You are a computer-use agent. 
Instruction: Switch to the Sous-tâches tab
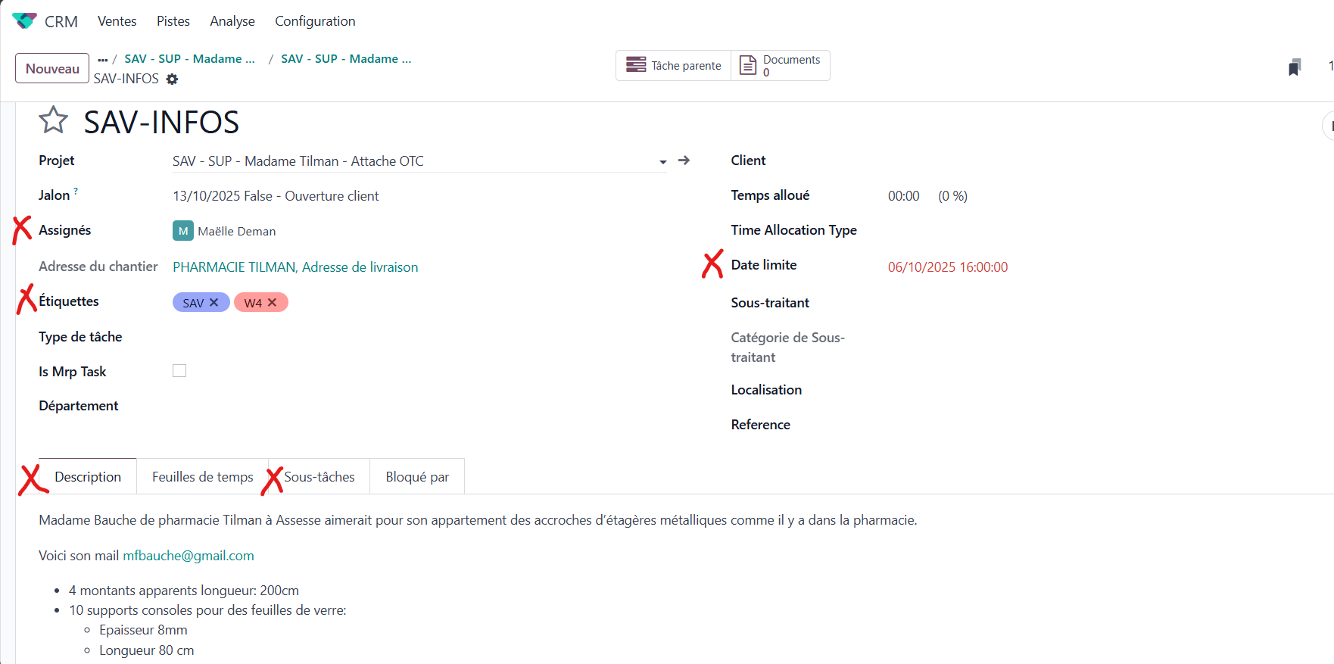pyautogui.click(x=319, y=477)
